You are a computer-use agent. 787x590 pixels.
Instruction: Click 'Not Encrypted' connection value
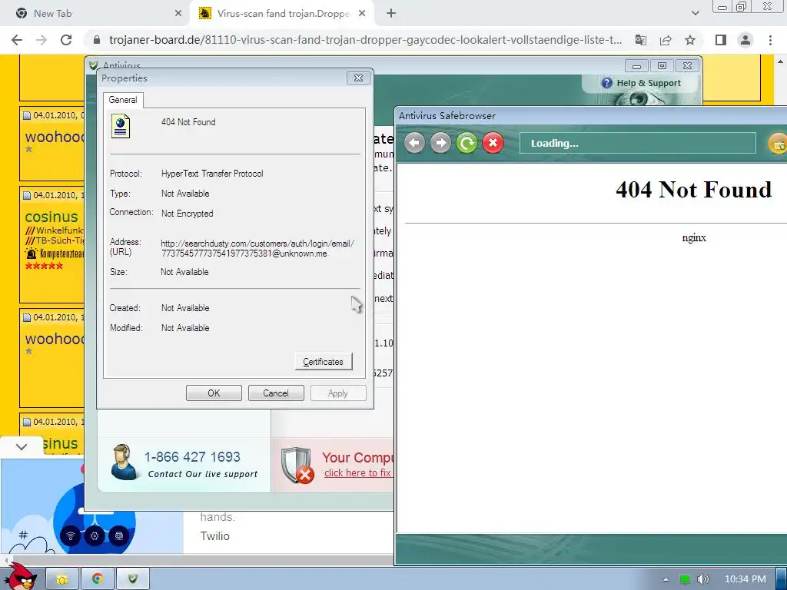pos(188,214)
